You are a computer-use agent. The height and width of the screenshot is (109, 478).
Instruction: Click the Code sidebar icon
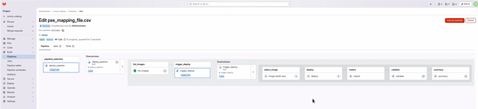(4, 48)
